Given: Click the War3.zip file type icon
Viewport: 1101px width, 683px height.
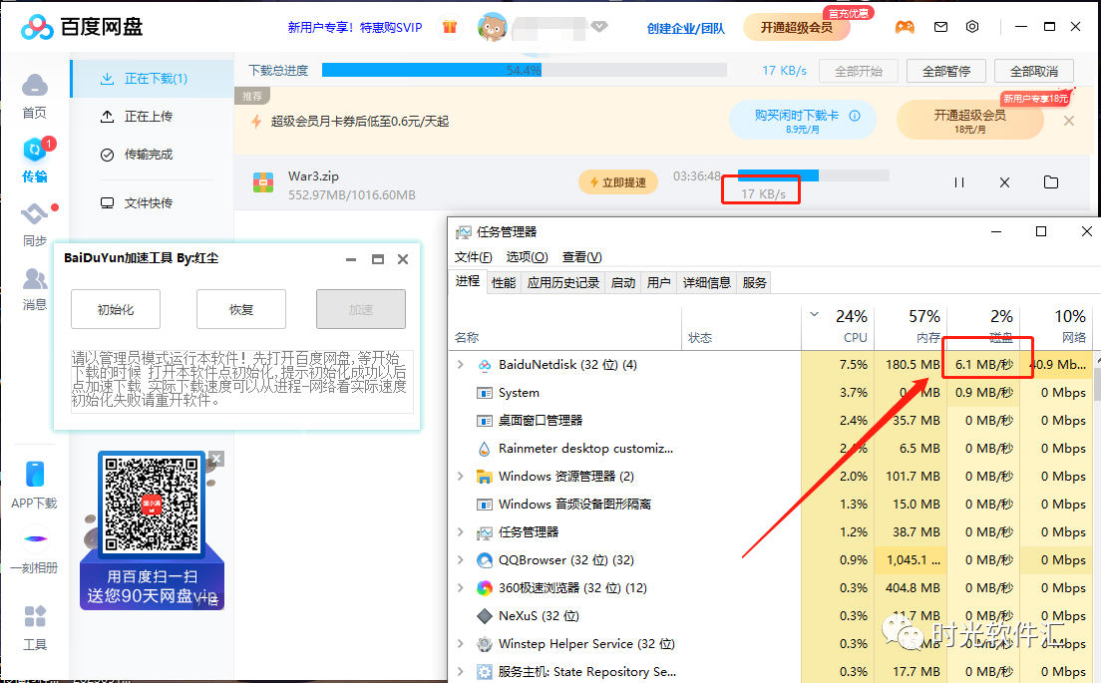Looking at the screenshot, I should click(263, 182).
